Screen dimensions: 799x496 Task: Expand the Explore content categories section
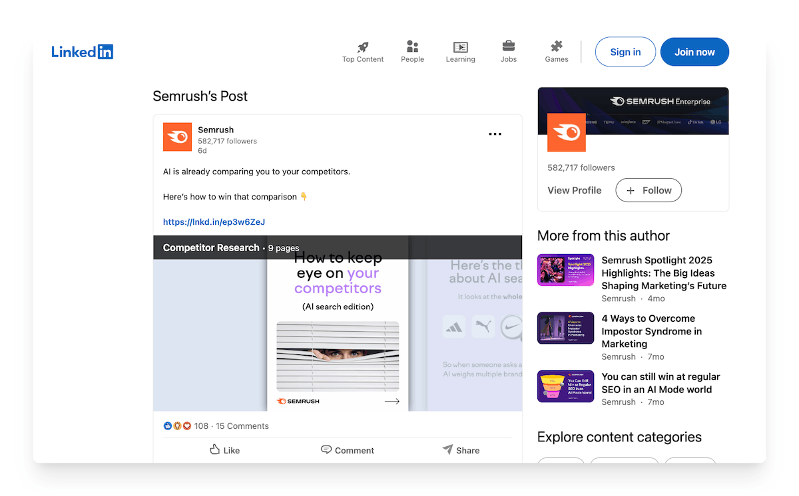point(619,437)
